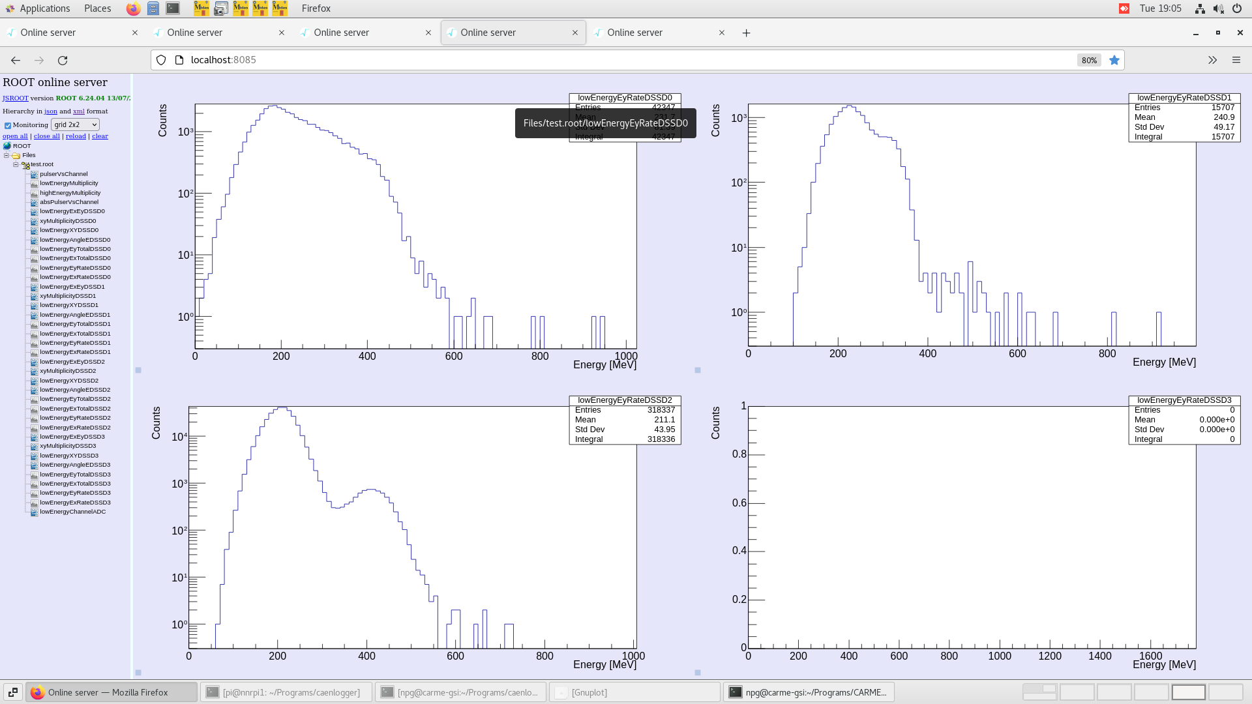1252x704 pixels.
Task: Click the volume icon in the system tray
Action: 1219,8
